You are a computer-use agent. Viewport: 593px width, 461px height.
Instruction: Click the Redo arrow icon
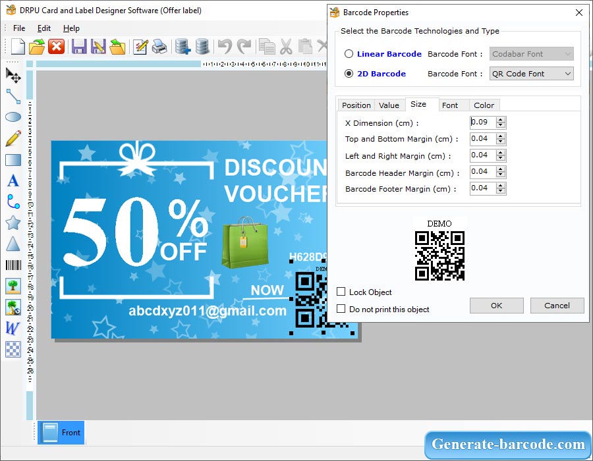[x=244, y=47]
